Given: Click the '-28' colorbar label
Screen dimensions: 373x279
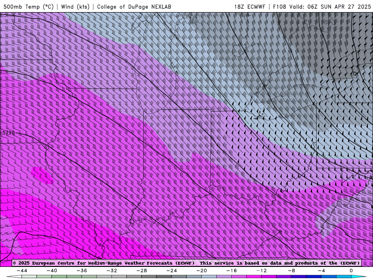Looking at the screenshot, I should pyautogui.click(x=142, y=271).
